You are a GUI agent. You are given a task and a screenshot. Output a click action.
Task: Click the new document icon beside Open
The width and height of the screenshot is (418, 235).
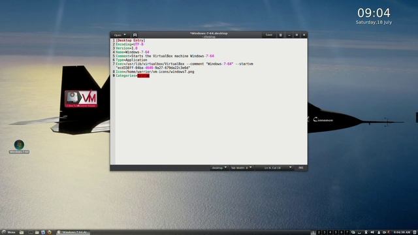[x=135, y=35]
